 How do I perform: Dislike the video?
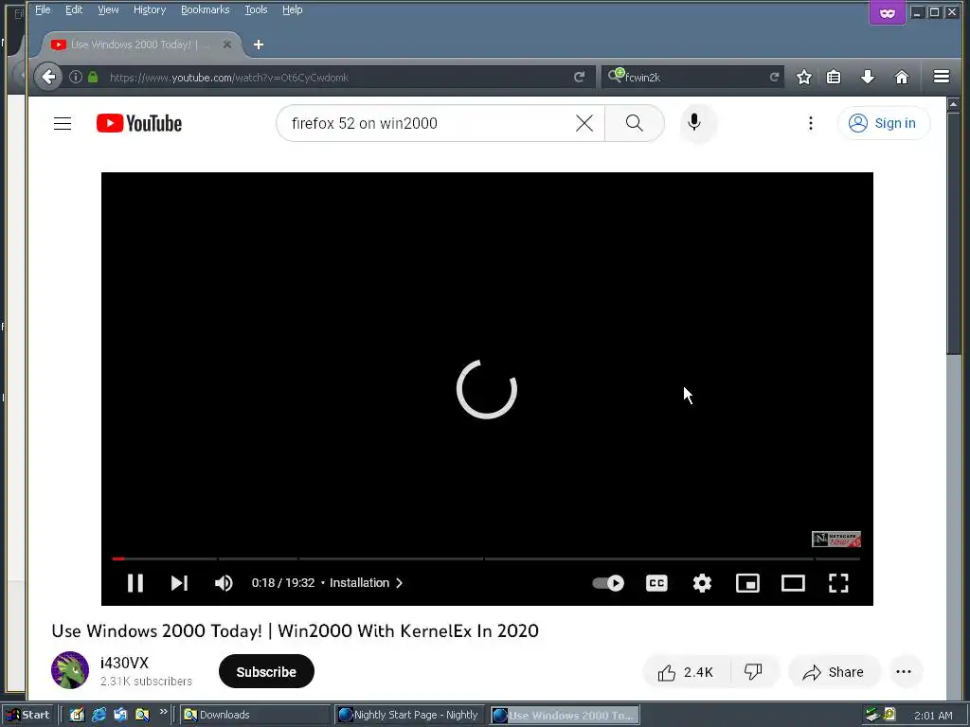coord(753,672)
